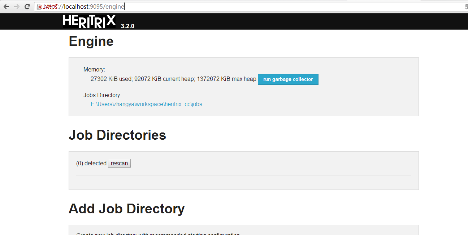468x235 pixels.
Task: Open the heritrix_cc\jobs directory link
Action: pos(146,104)
